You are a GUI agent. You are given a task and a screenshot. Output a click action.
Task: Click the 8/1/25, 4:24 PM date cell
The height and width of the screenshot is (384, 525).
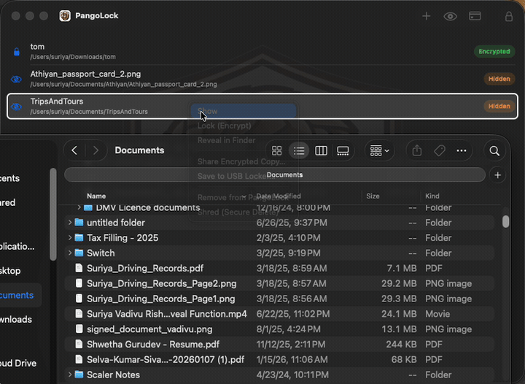click(x=288, y=329)
